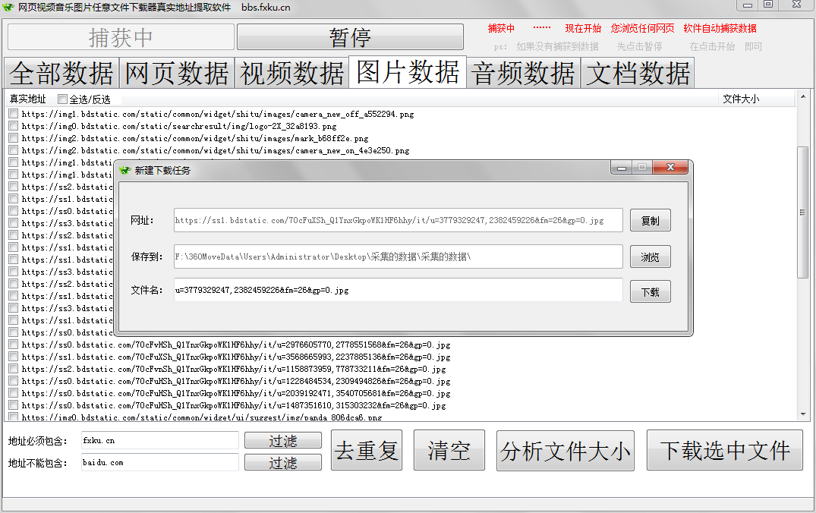Select the checkbox for mark_b68ff2e.png

pos(13,138)
